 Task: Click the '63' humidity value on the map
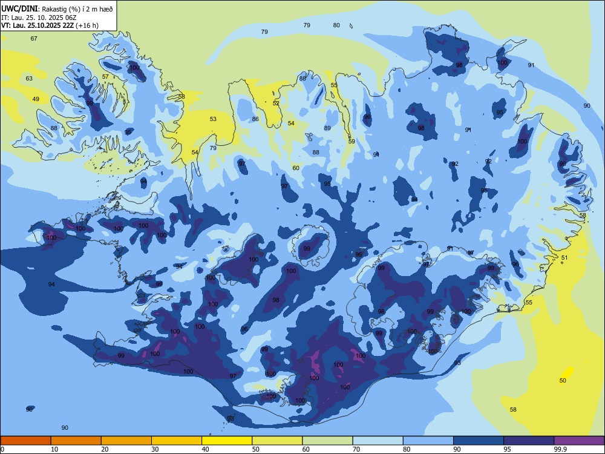coord(29,78)
